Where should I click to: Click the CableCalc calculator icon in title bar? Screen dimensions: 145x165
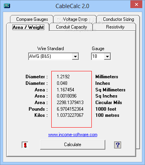point(7,6)
